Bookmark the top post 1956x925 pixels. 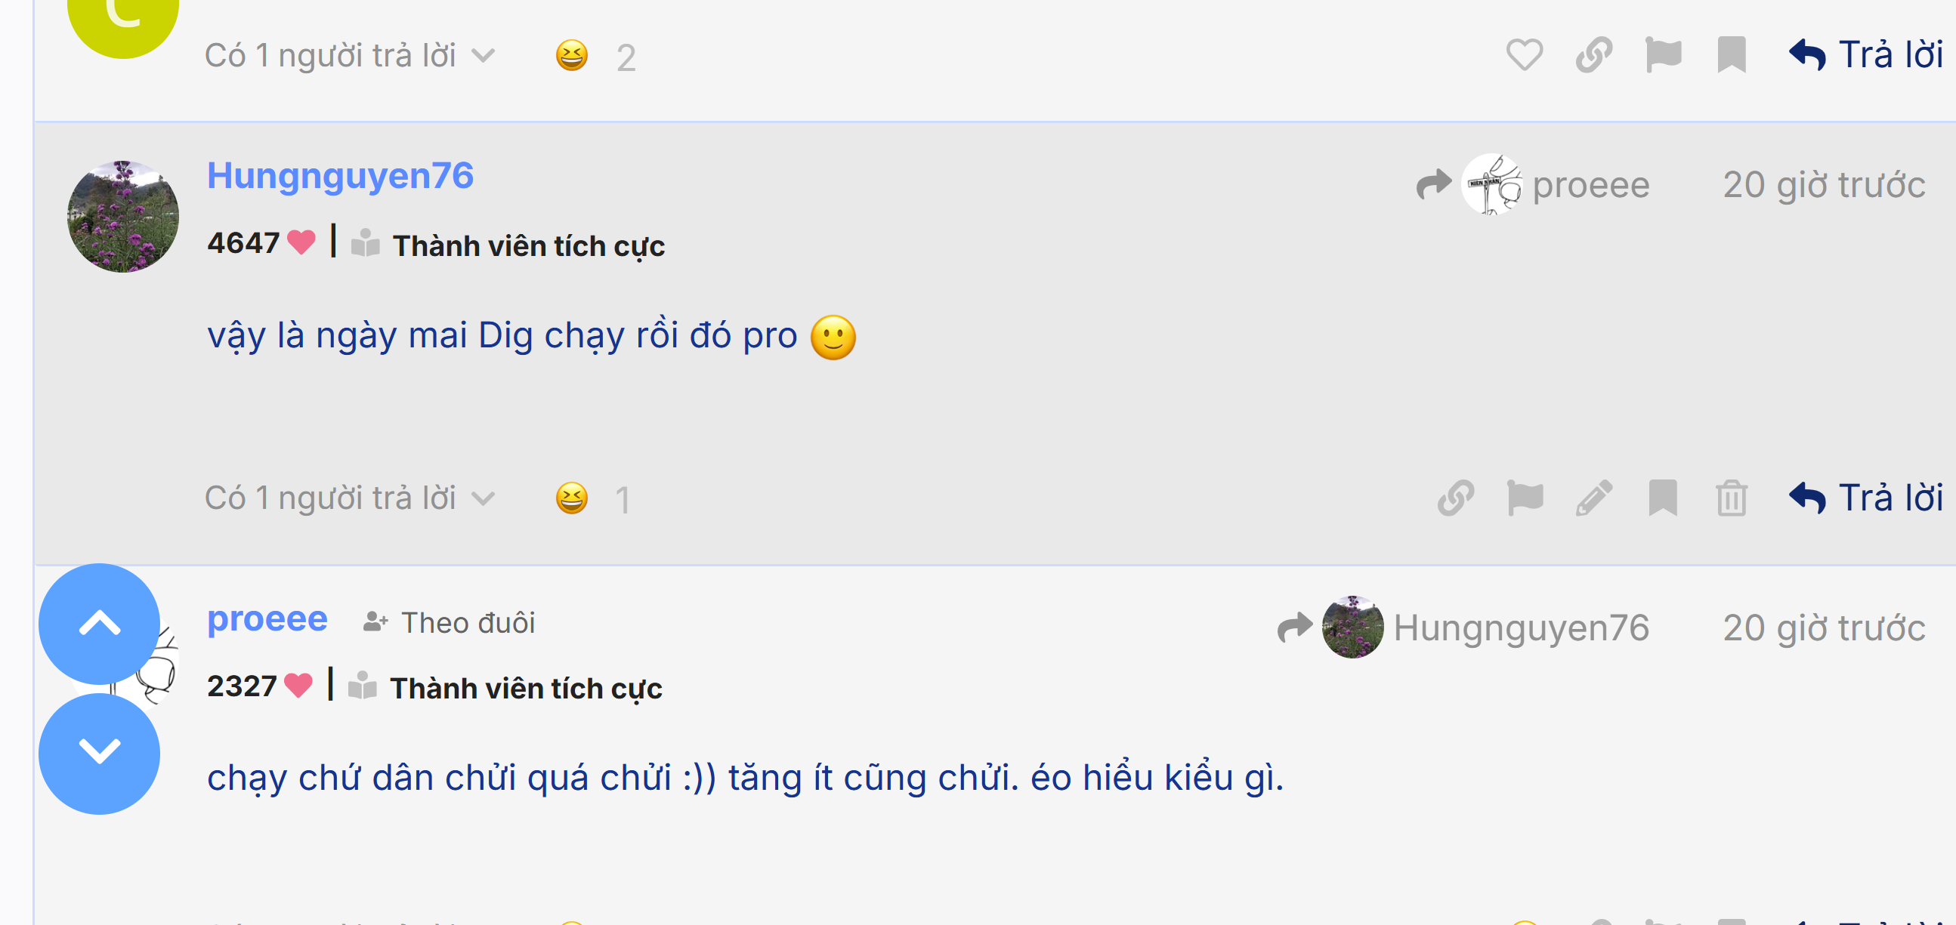tap(1732, 54)
